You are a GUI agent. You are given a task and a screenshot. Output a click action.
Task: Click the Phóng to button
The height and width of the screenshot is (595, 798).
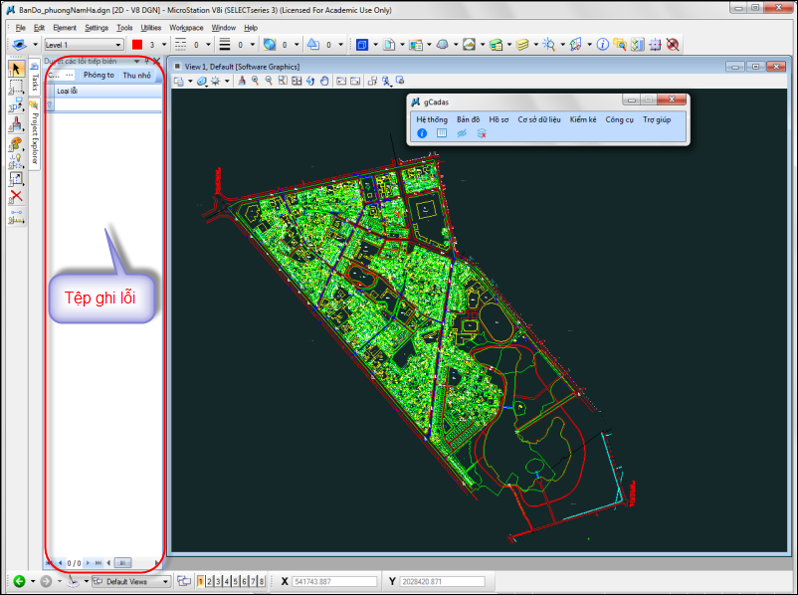[x=99, y=75]
